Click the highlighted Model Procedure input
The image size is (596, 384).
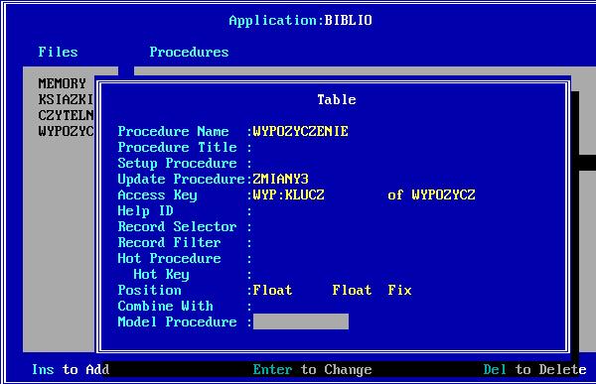pyautogui.click(x=301, y=321)
